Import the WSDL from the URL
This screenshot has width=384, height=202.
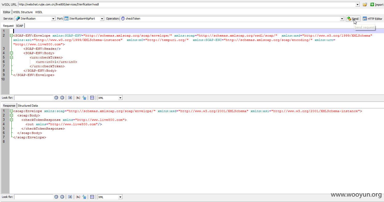click(377, 4)
